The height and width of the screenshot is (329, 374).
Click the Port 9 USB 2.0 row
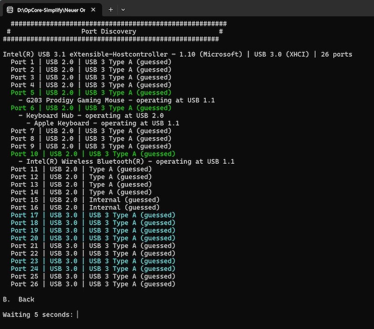pyautogui.click(x=91, y=146)
